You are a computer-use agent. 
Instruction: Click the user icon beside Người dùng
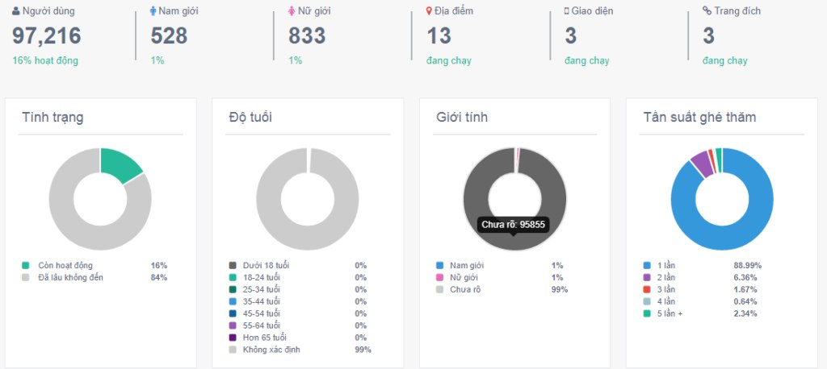pyautogui.click(x=16, y=11)
